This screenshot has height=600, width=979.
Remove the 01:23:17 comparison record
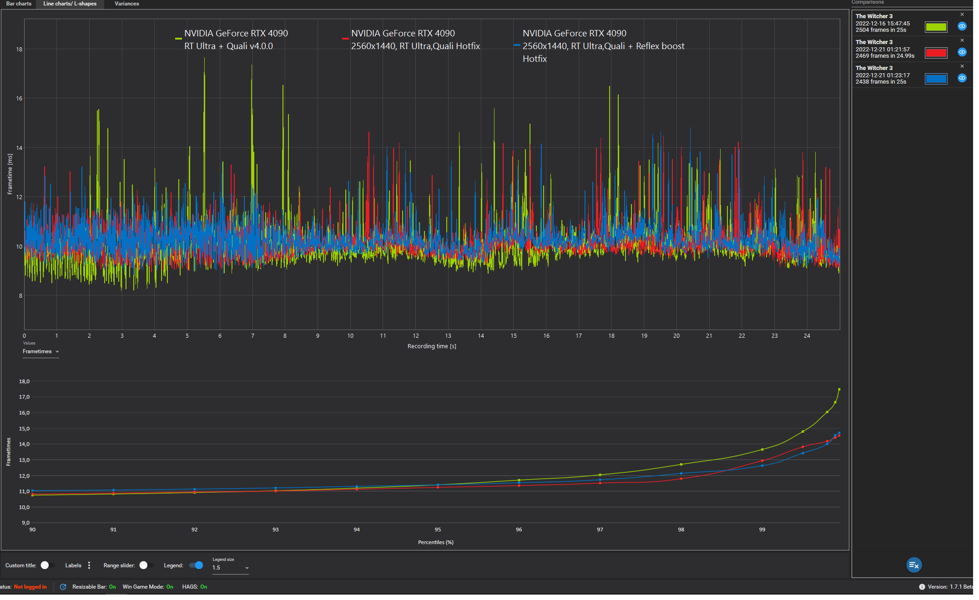[962, 66]
